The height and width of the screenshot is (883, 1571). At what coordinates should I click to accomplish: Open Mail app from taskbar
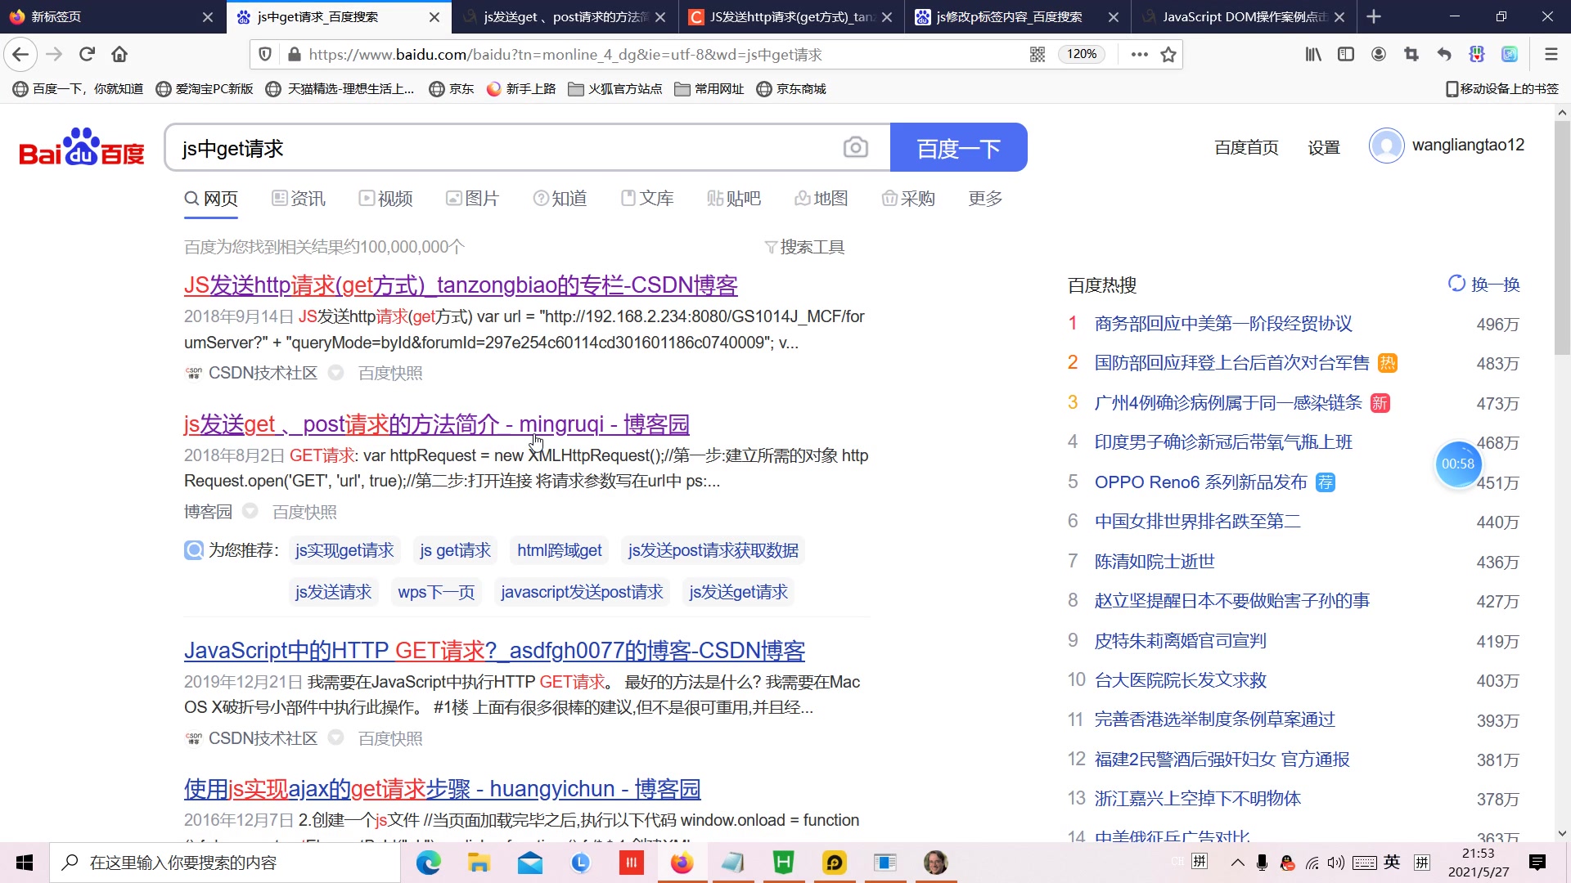point(530,863)
